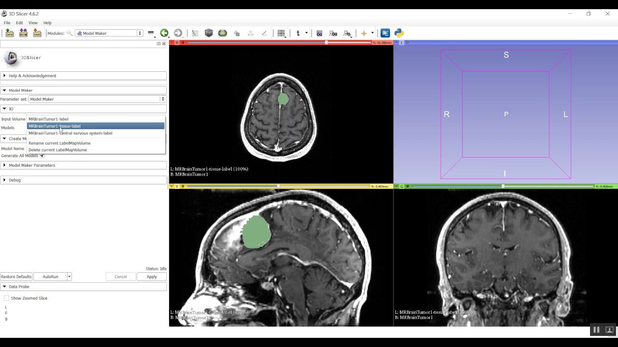The height and width of the screenshot is (347, 618).
Task: Open the module search magnifier icon
Action: click(x=70, y=33)
